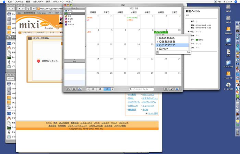Open NEWS bookmark dropdown in Safari
240x154 pixels.
[58, 13]
